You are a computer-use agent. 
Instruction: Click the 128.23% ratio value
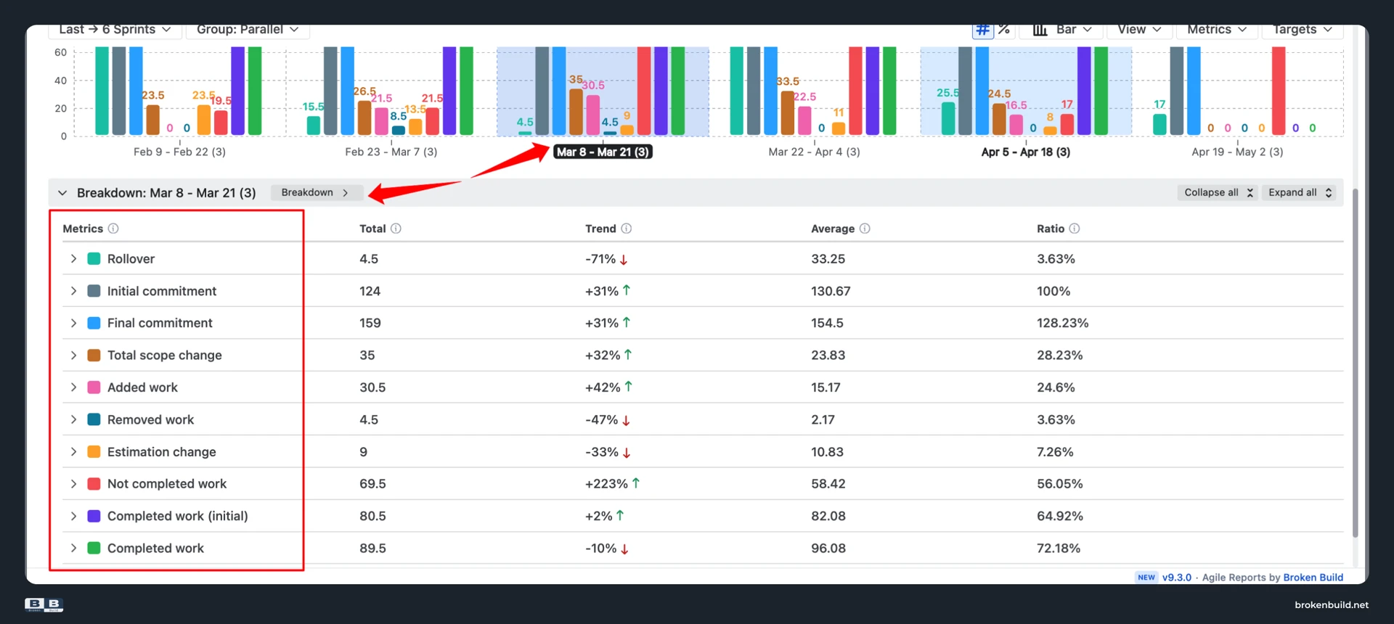click(x=1062, y=323)
